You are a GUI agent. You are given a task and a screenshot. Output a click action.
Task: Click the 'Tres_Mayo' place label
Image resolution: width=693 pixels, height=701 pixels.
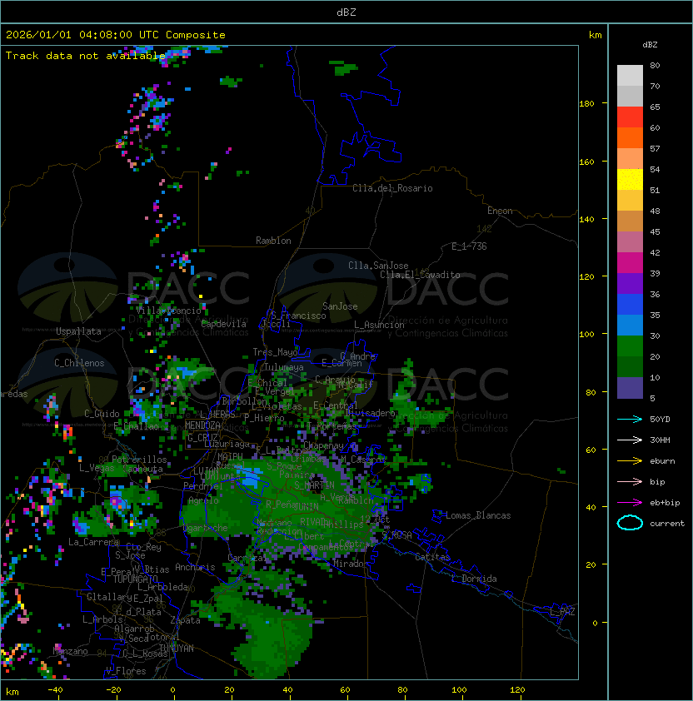point(275,352)
